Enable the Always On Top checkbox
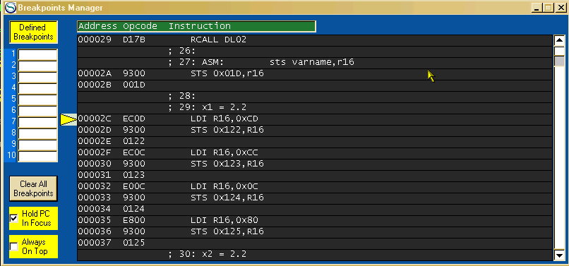This screenshot has width=569, height=266. 14,246
